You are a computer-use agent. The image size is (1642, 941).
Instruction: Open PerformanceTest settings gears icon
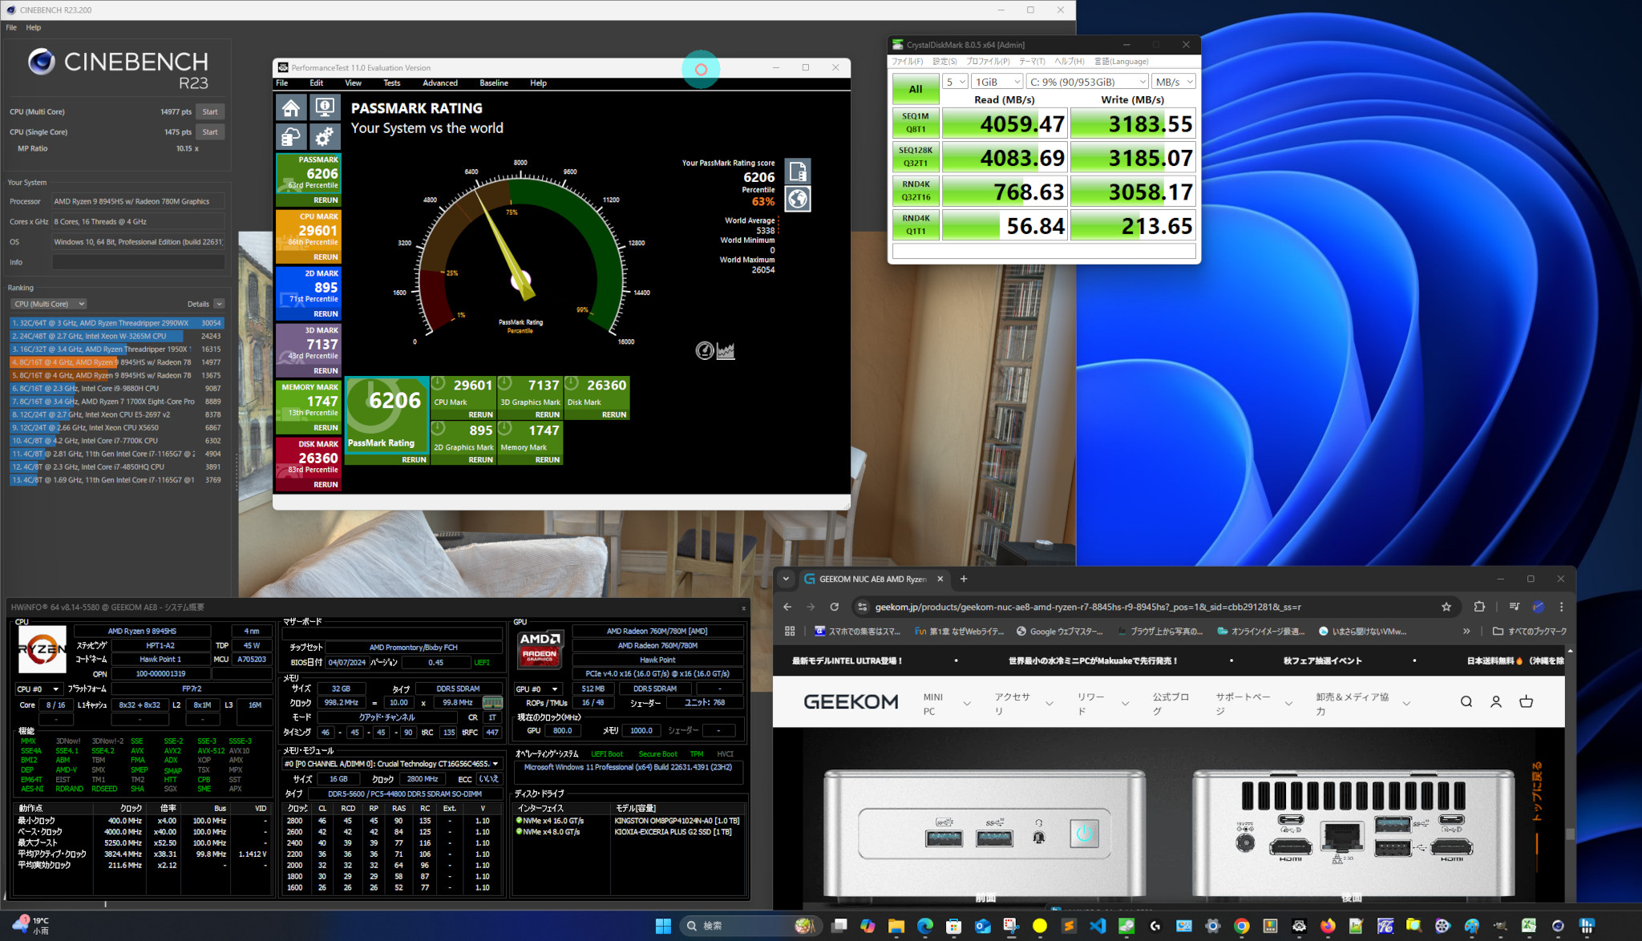325,137
